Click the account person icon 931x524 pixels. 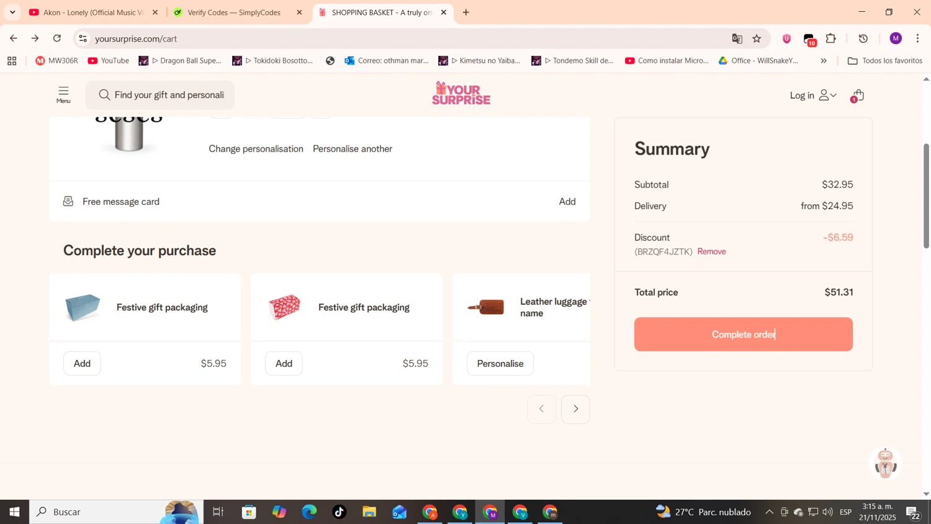pyautogui.click(x=824, y=95)
